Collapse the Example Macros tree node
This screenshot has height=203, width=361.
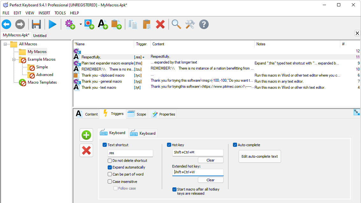pyautogui.click(x=14, y=59)
